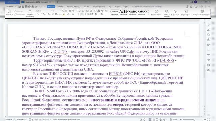Open a file with the folder icon
This screenshot has width=216, height=121.
(x=20, y=7)
